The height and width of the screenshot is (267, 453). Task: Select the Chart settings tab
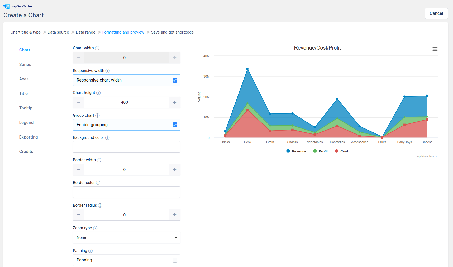(x=25, y=50)
